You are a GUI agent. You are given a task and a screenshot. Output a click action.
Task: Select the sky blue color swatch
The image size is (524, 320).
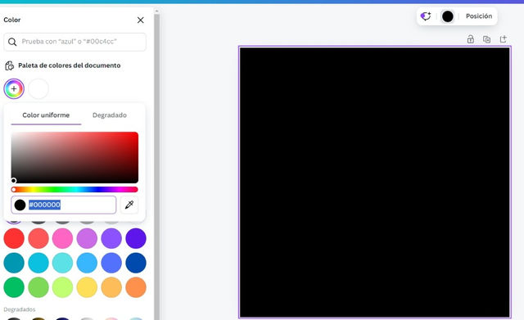tap(87, 263)
